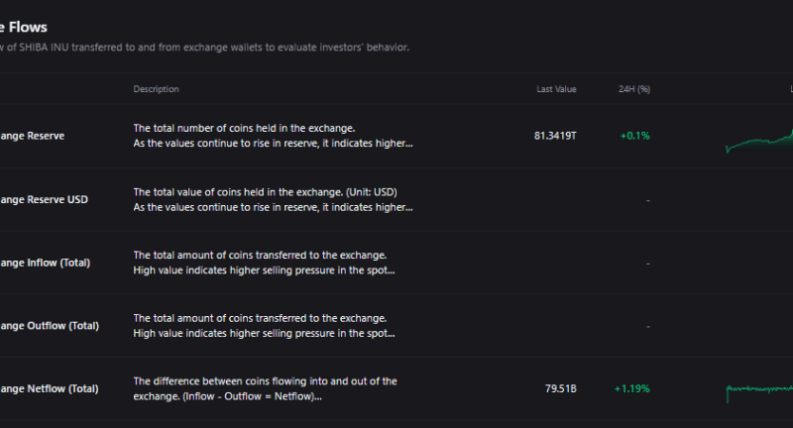Viewport: 793px width, 428px height.
Task: Click the Exchange Inflow description text
Action: 265,263
